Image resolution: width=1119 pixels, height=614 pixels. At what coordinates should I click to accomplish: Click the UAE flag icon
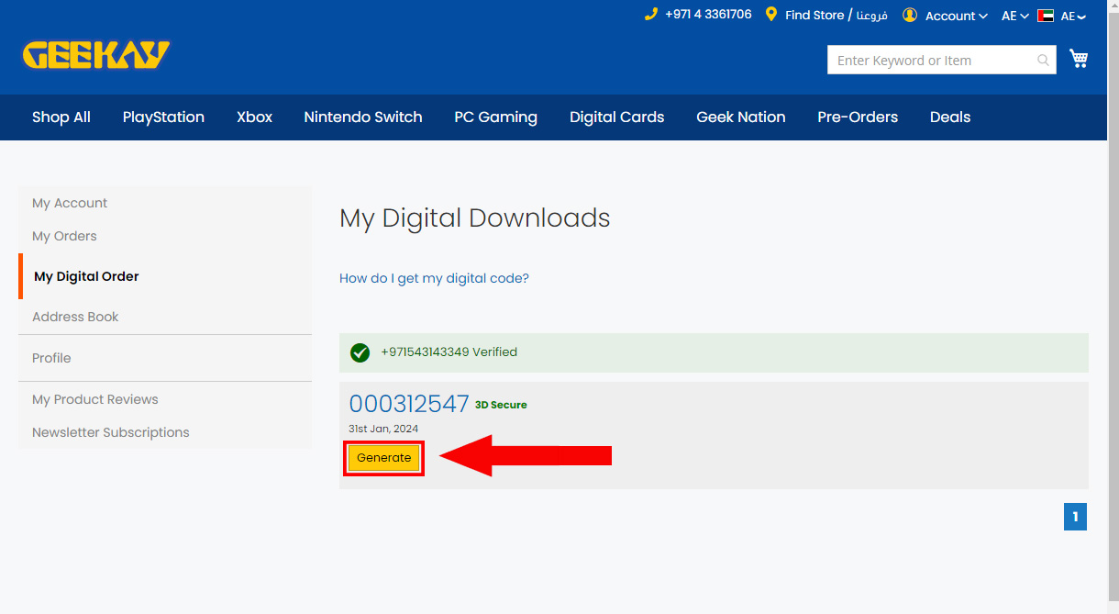coord(1046,16)
